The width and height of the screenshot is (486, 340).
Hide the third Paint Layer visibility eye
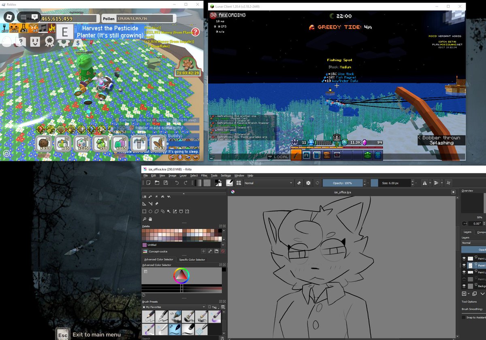[x=464, y=272]
